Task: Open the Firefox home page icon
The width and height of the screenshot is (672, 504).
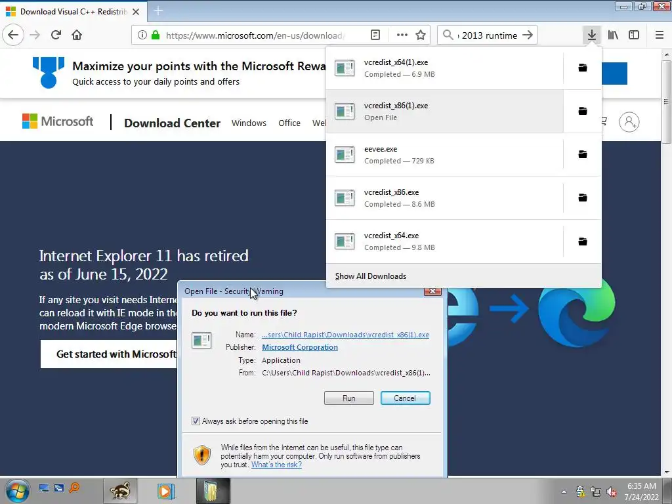Action: pyautogui.click(x=77, y=35)
